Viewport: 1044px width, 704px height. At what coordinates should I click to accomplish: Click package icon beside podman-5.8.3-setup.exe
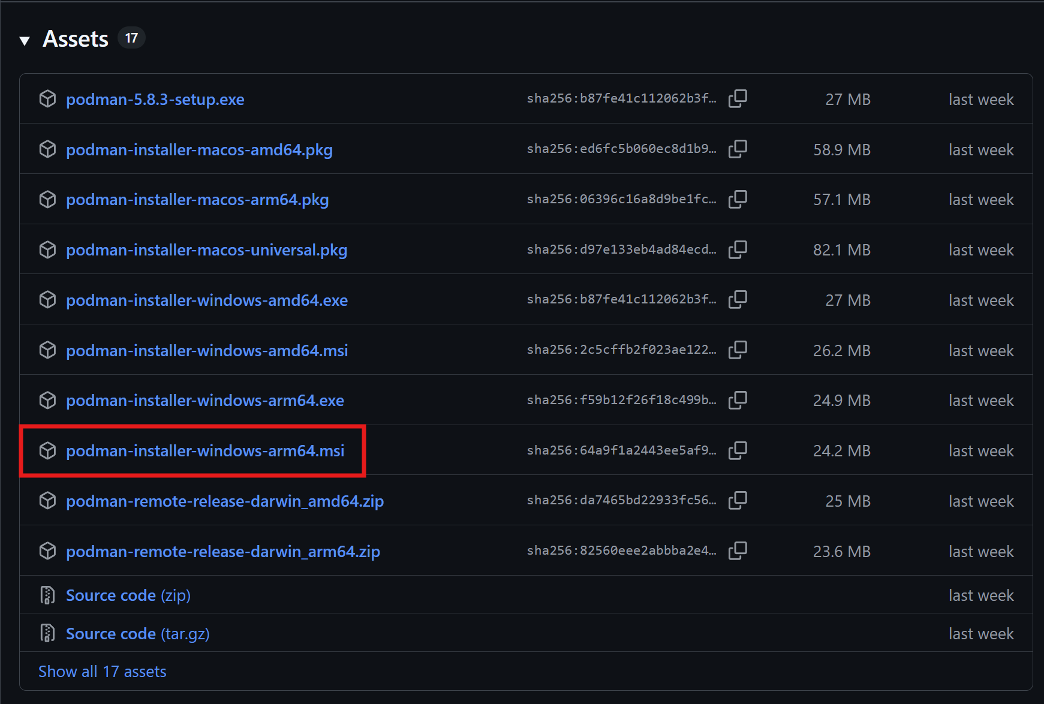tap(47, 99)
